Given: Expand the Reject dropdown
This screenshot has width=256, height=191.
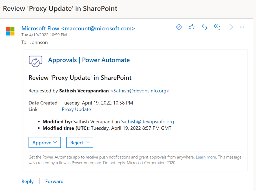Looking at the screenshot, I should coord(80,142).
